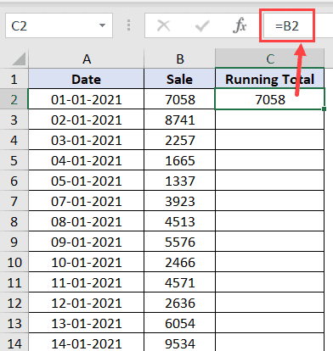The height and width of the screenshot is (351, 333).
Task: Select row 12 header
Action: pos(14,303)
